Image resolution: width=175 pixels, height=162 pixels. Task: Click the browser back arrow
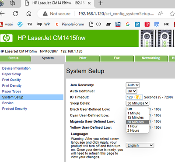click(x=2, y=14)
